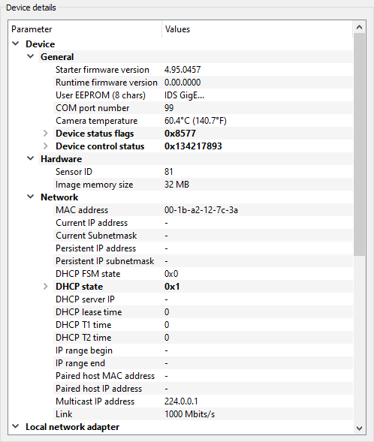Select the Link row
The width and height of the screenshot is (374, 442).
point(203,414)
